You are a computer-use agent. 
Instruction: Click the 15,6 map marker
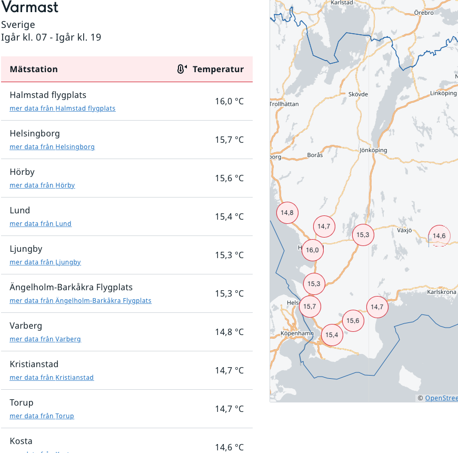353,321
